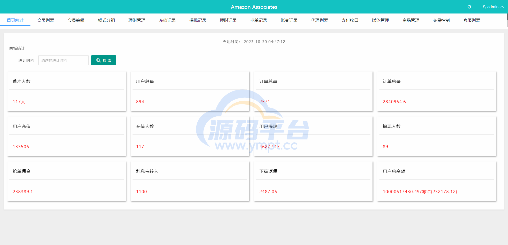Click the 首冲人数 card heading
Viewport: 508px width, 245px height.
click(22, 81)
